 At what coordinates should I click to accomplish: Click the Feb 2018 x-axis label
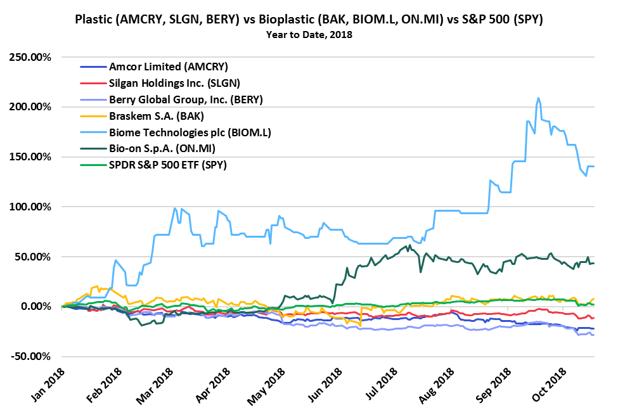[104, 385]
